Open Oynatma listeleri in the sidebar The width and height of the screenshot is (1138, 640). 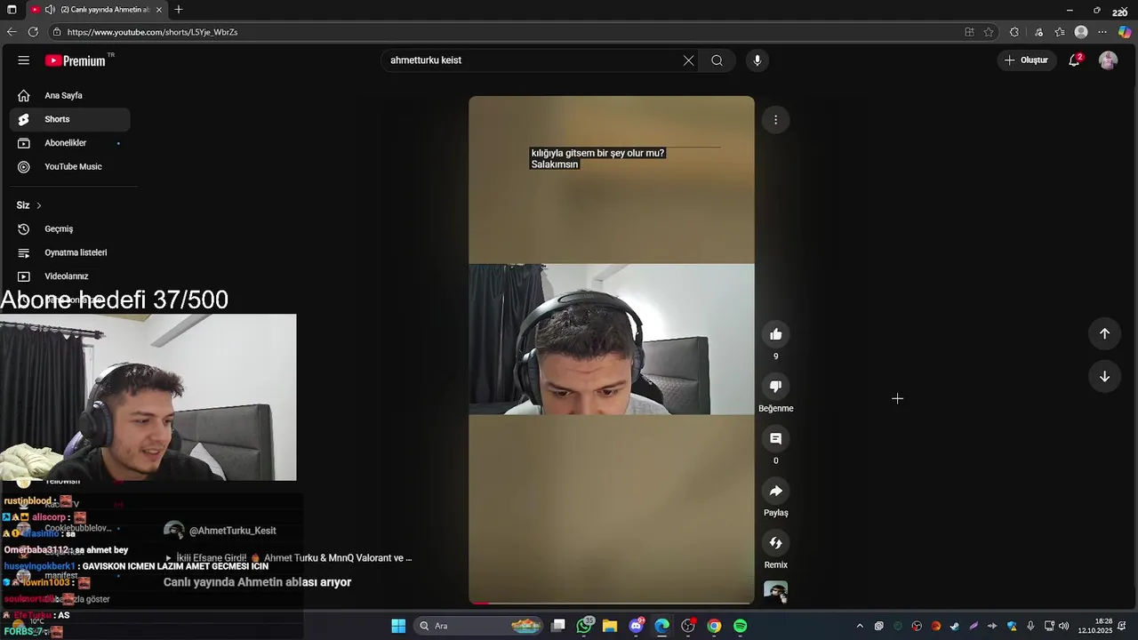pyautogui.click(x=69, y=252)
